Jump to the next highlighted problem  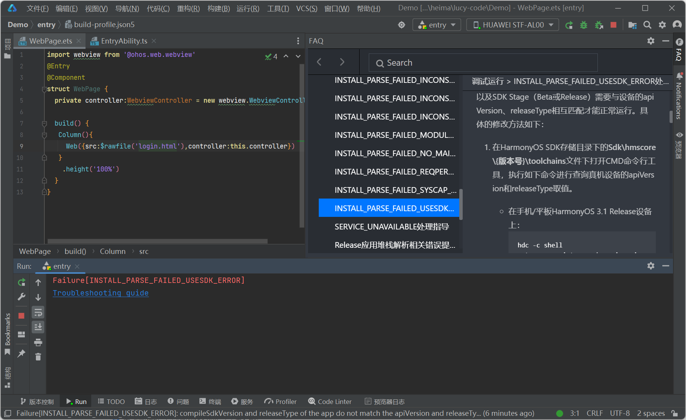click(298, 56)
